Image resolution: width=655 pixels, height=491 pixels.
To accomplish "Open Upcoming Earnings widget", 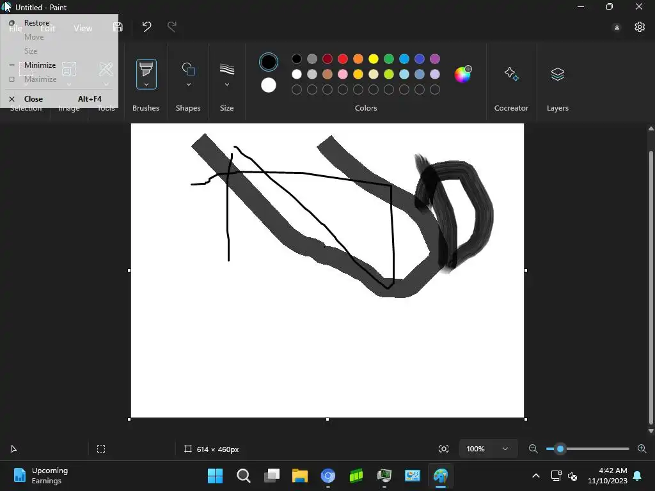I will point(40,476).
